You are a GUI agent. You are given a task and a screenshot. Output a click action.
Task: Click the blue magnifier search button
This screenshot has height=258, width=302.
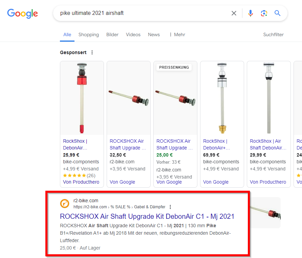(x=278, y=13)
